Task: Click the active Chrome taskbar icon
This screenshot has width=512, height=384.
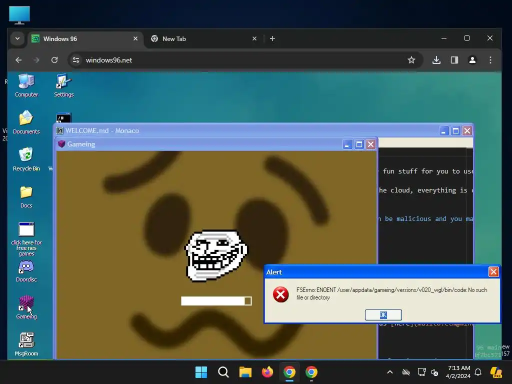Action: [x=289, y=372]
